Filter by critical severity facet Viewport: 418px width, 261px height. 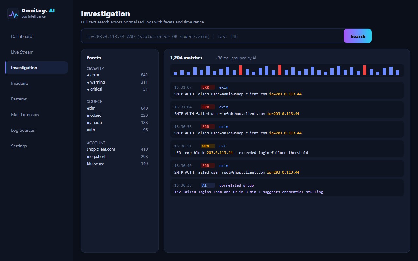(117, 89)
